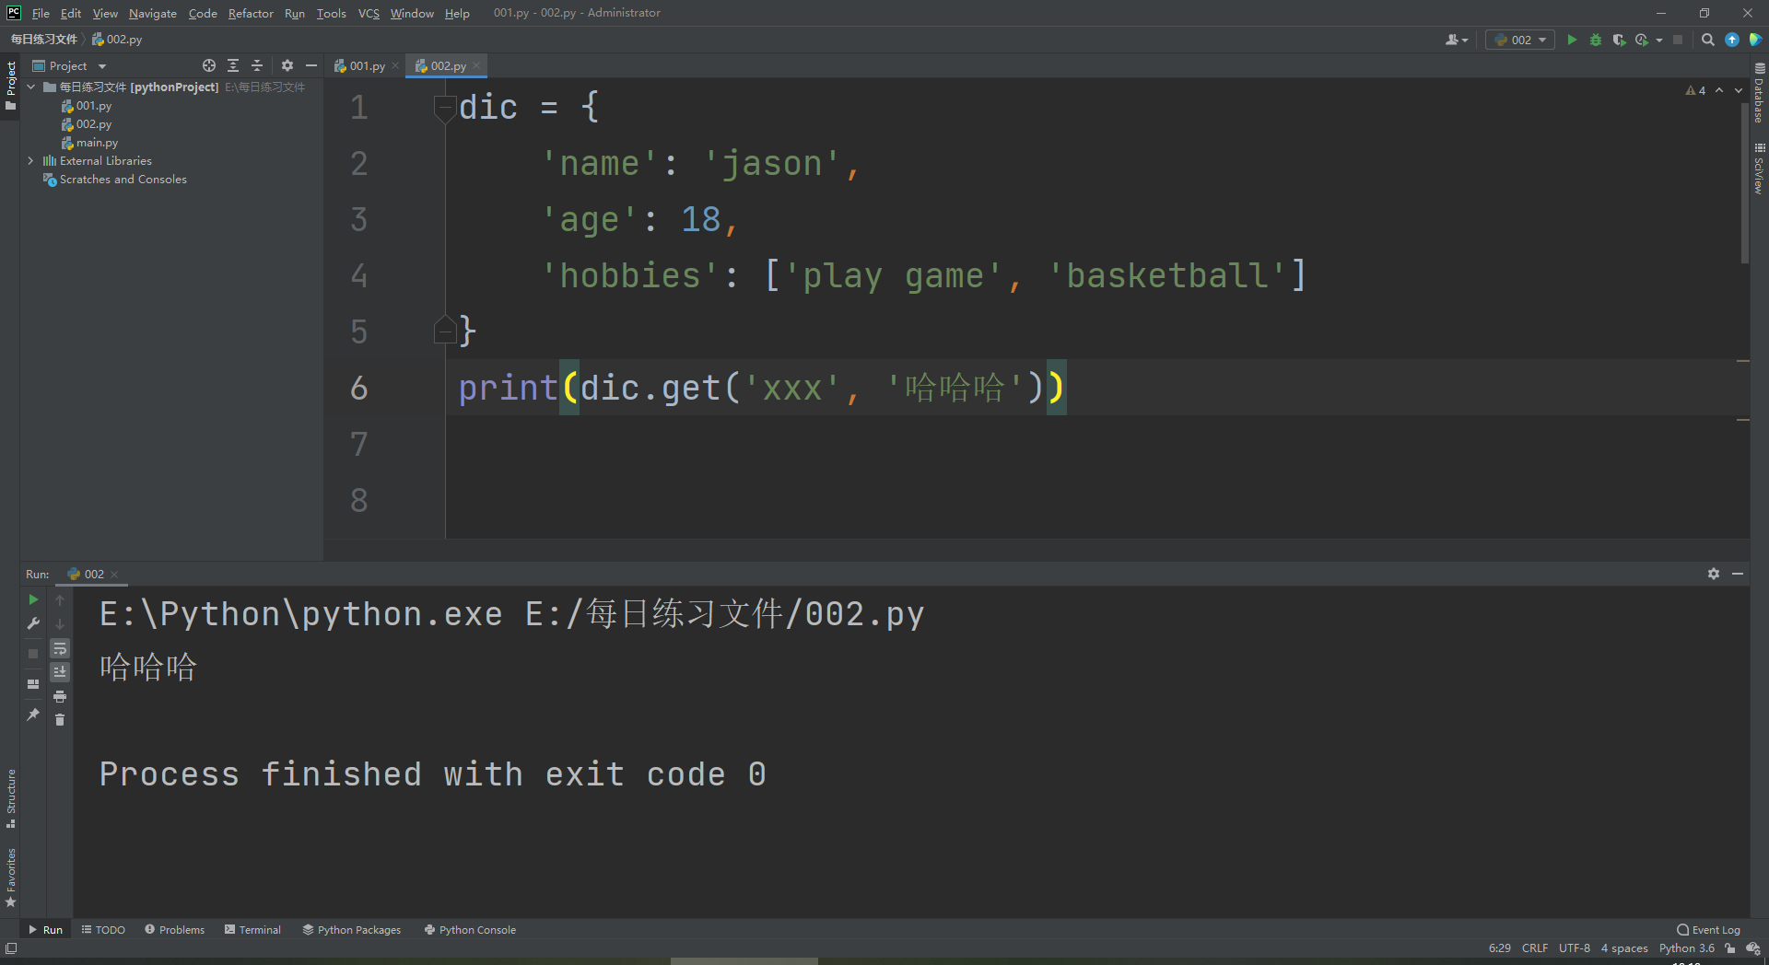Run the 002 configuration from the top toolbar
1769x965 pixels.
[1572, 40]
